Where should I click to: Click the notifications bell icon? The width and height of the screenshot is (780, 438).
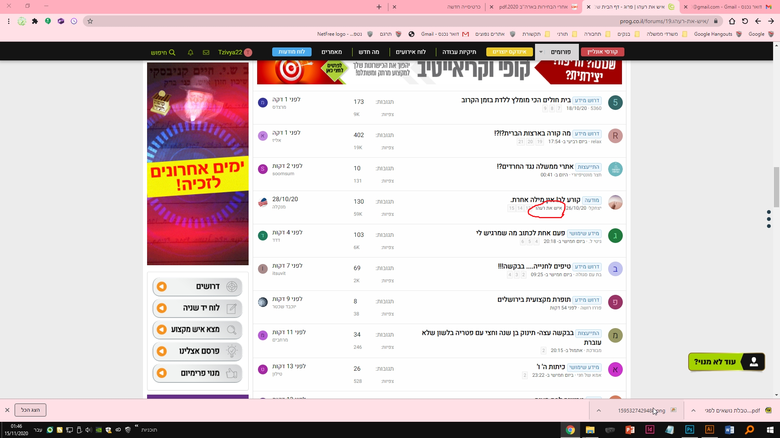coord(191,52)
